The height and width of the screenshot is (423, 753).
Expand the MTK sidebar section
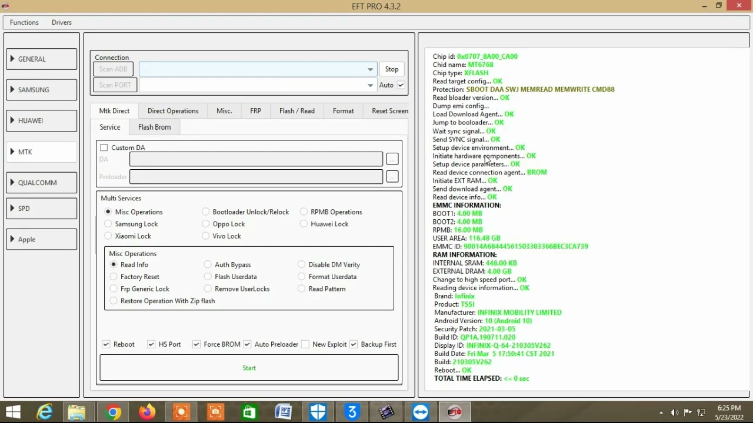coord(41,152)
